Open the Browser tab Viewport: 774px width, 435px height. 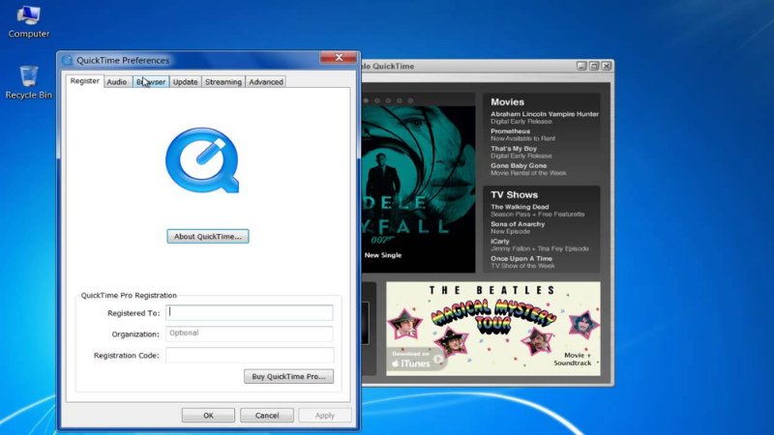coord(151,82)
